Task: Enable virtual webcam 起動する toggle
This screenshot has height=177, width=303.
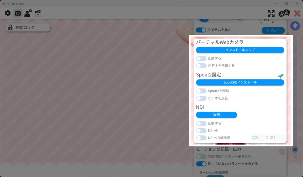Action: (x=201, y=58)
